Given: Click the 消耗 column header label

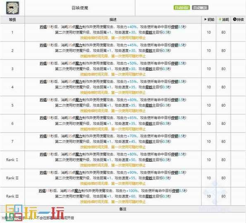Looking at the screenshot, I should coord(225,19).
